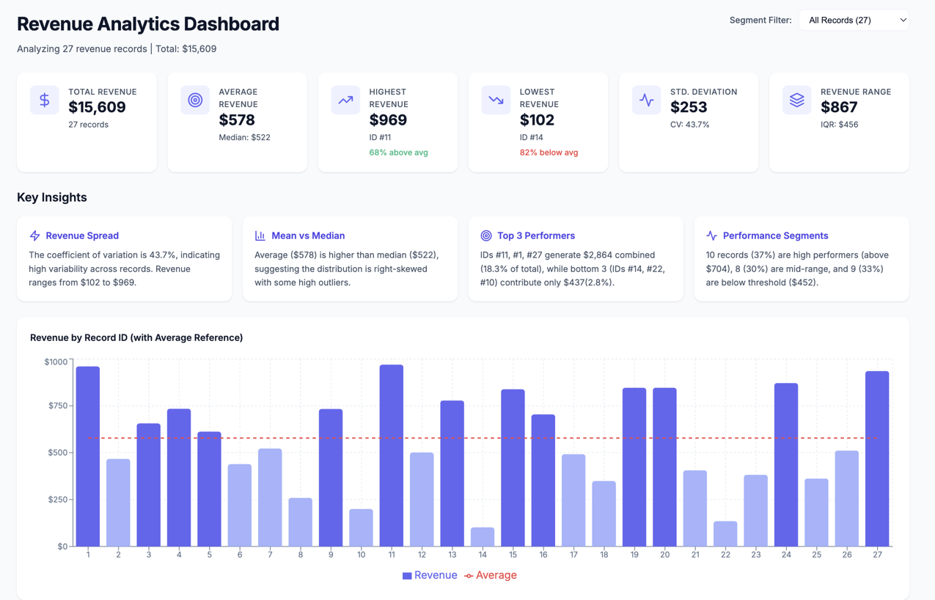Open the Segment Filter dropdown
This screenshot has height=600, width=935.
(853, 21)
